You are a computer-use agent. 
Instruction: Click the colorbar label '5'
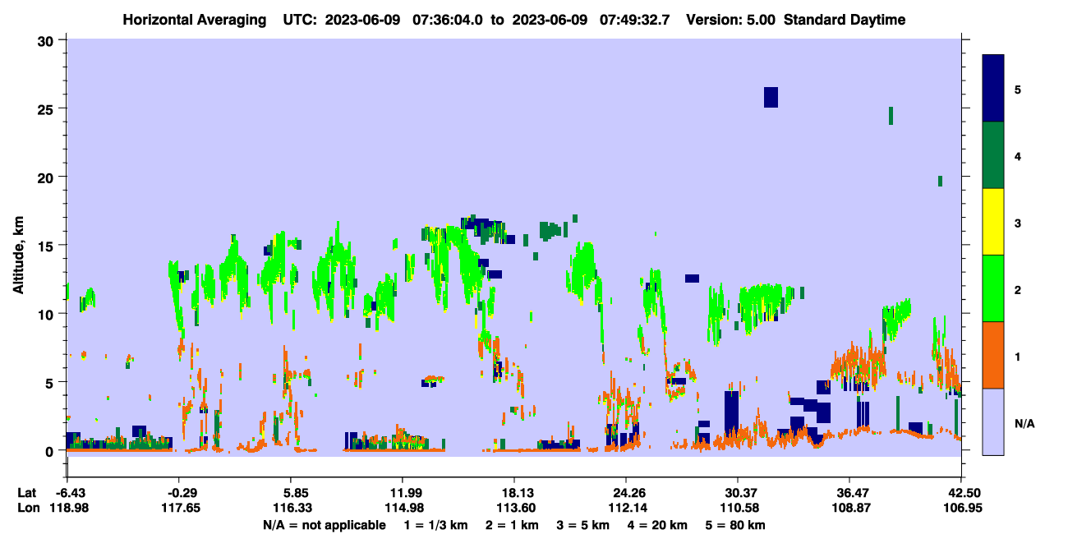click(1018, 89)
